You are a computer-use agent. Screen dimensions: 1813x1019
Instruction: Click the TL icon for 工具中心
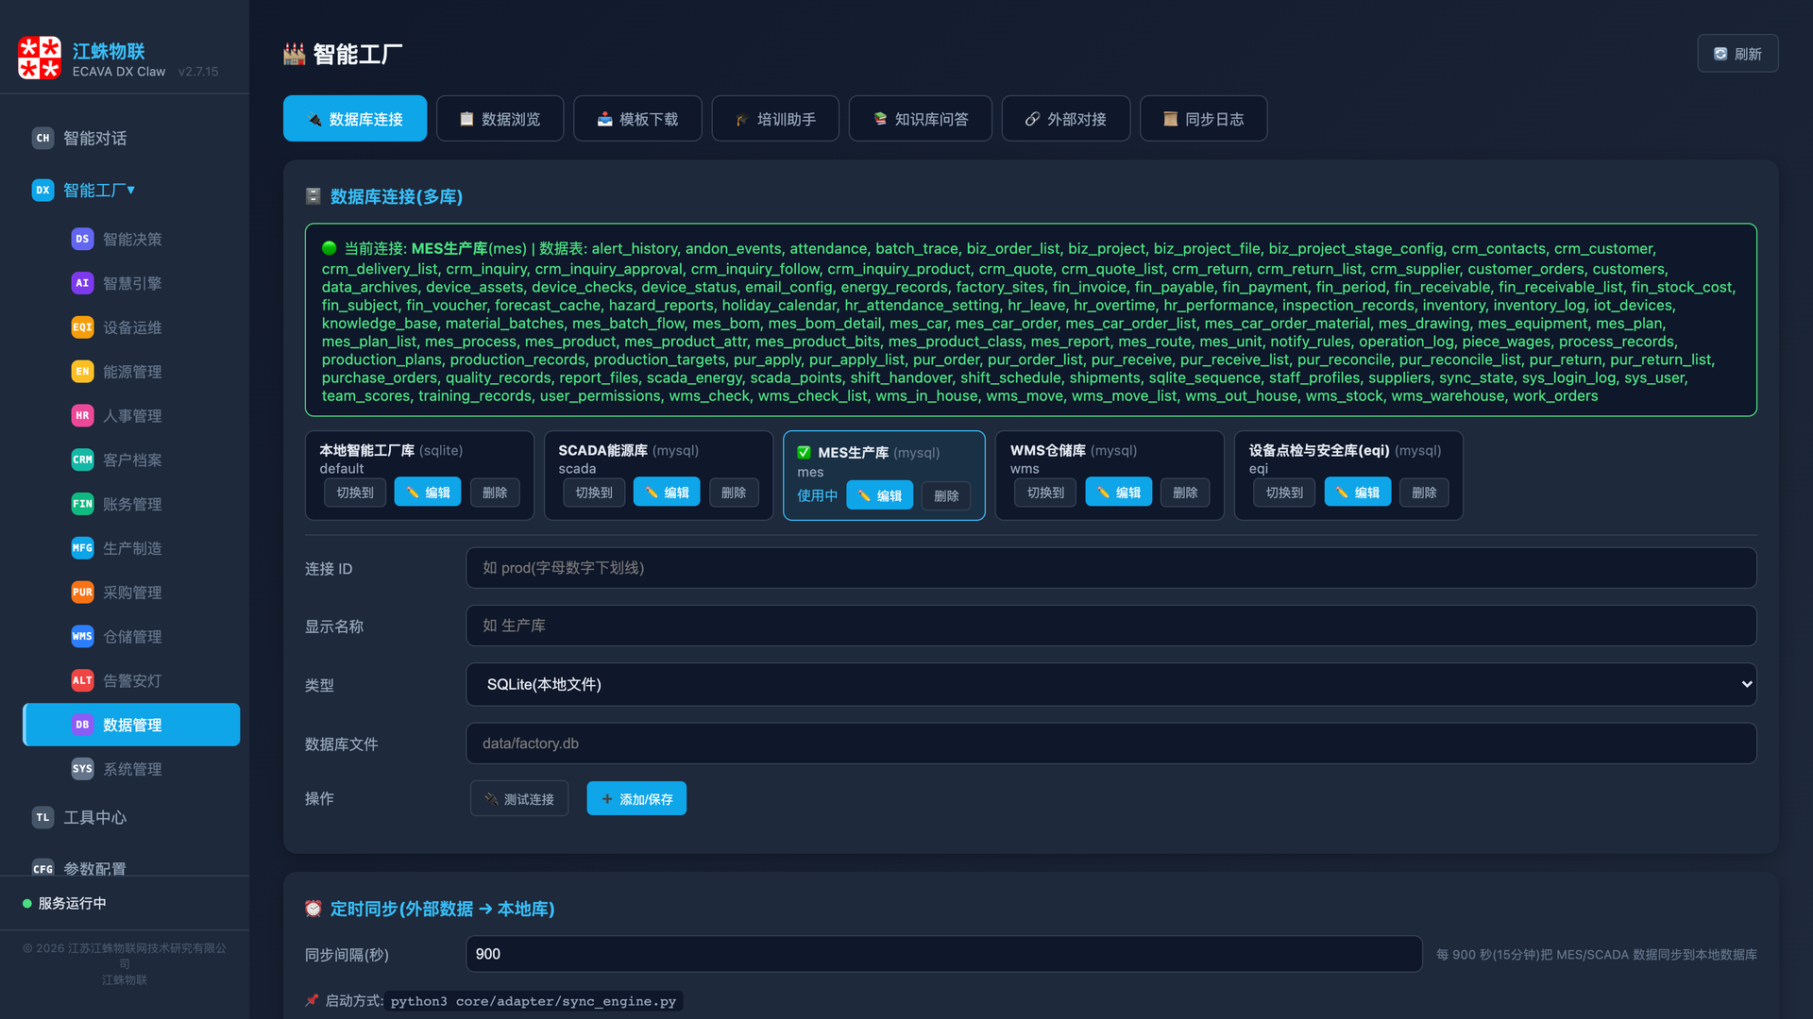coord(42,817)
